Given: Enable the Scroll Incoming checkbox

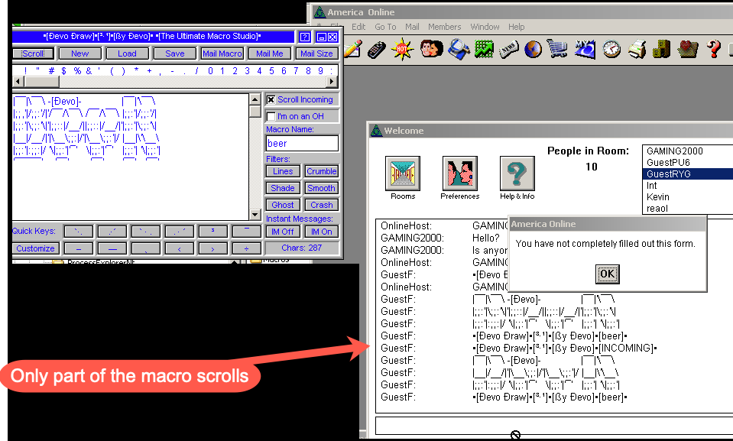Looking at the screenshot, I should (x=271, y=99).
